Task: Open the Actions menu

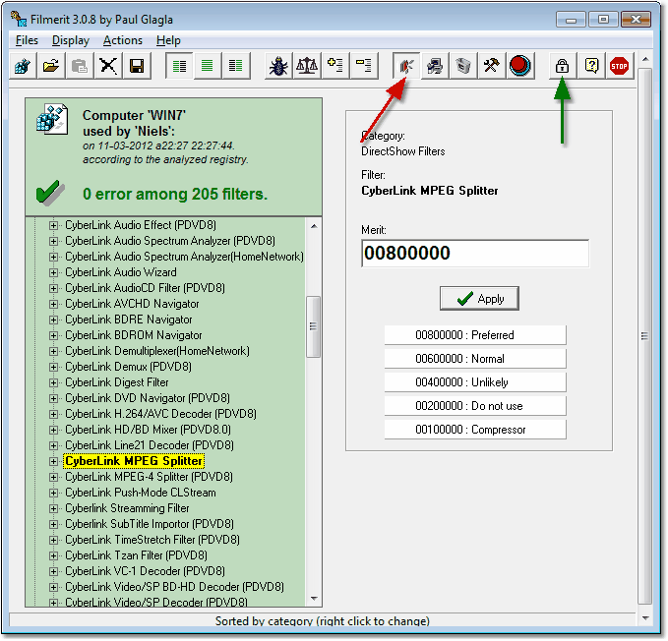Action: pos(123,40)
